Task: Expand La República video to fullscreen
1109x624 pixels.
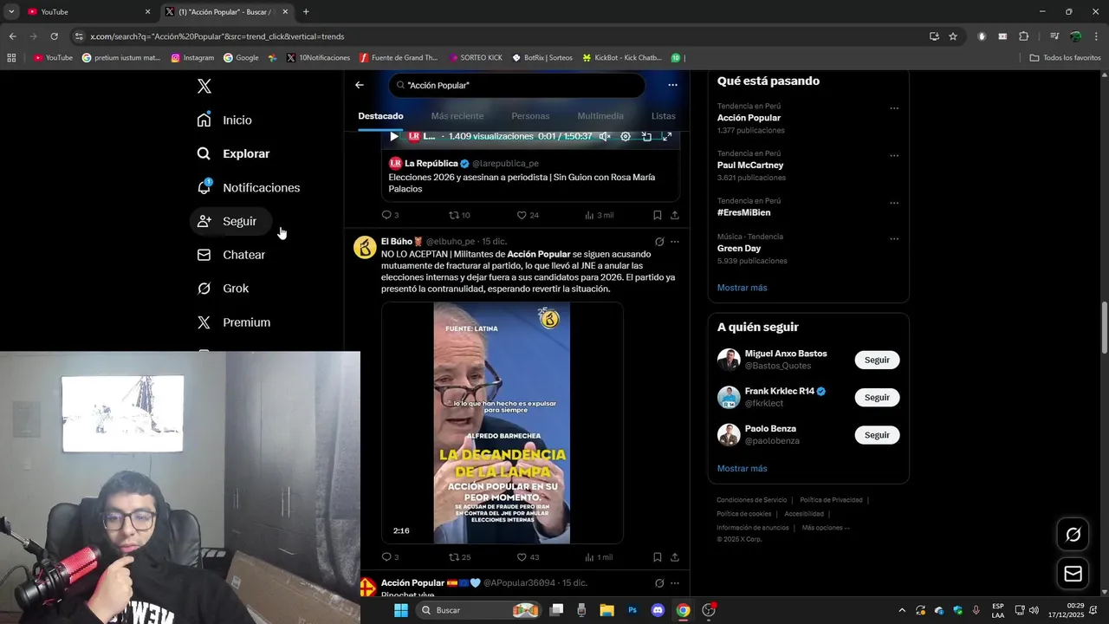Action: tap(667, 136)
